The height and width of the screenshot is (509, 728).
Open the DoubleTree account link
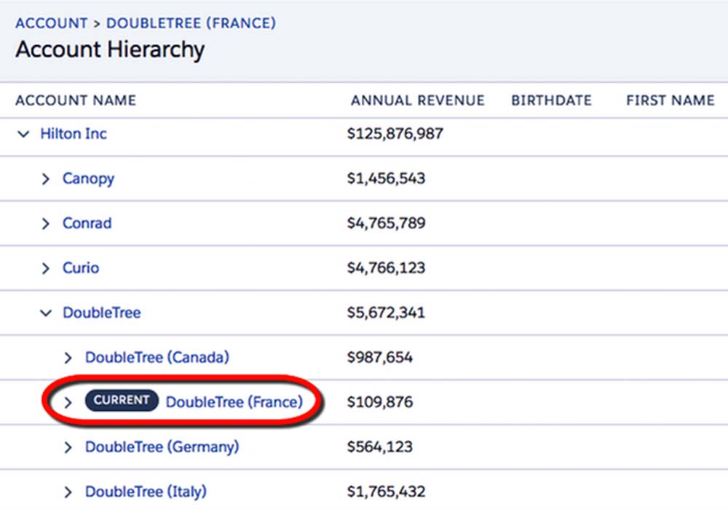[x=101, y=313]
